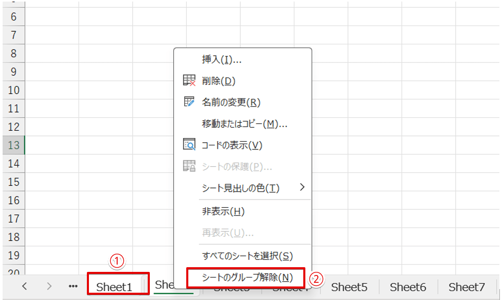Select シートのグループ解除(N) to ungroup sheets
502x300 pixels.
247,277
